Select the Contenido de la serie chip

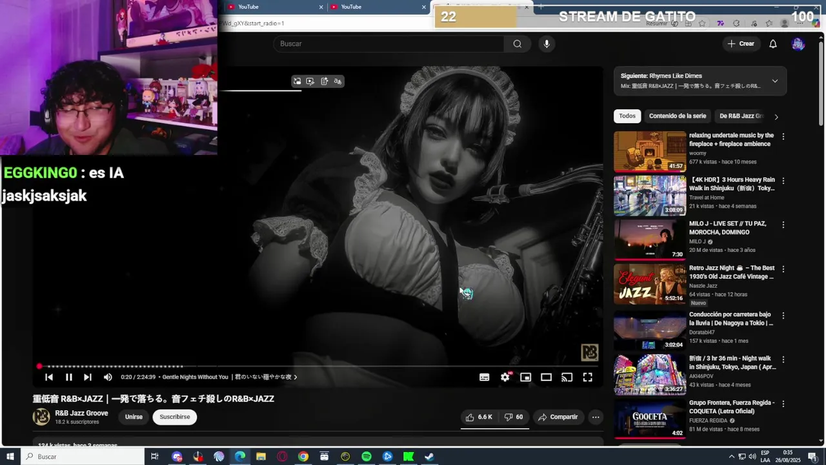[678, 116]
